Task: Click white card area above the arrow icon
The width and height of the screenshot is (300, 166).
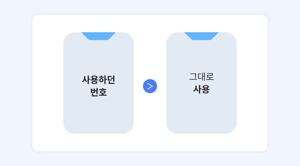Action: [x=150, y=55]
